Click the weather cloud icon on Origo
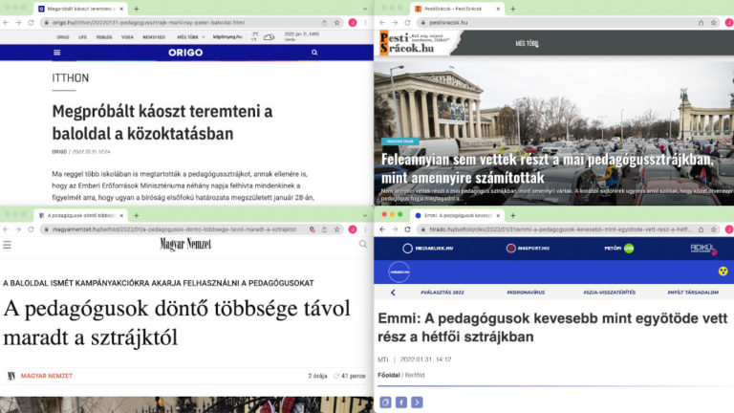Image resolution: width=734 pixels, height=413 pixels. pos(270,37)
